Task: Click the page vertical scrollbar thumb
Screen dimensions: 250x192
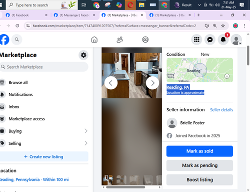Action: [x=248, y=56]
